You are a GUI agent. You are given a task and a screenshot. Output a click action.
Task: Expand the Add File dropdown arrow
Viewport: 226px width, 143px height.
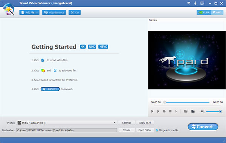(x=37, y=12)
